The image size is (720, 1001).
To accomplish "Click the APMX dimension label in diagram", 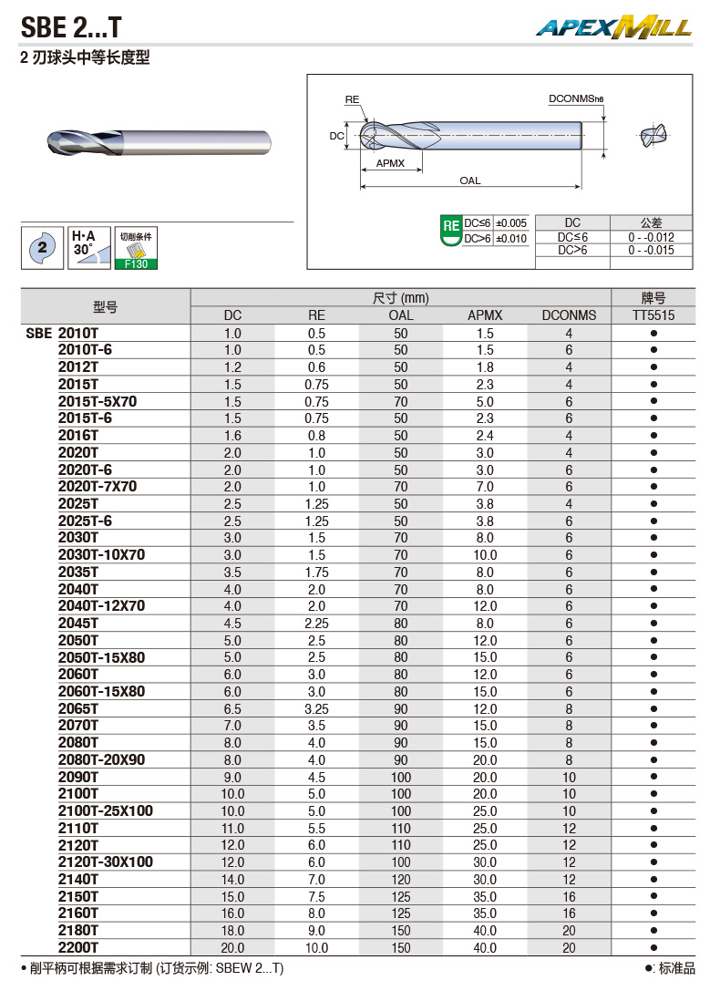I will coord(390,163).
